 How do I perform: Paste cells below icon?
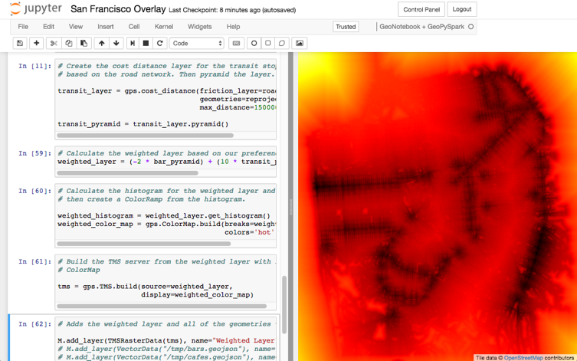tap(84, 44)
